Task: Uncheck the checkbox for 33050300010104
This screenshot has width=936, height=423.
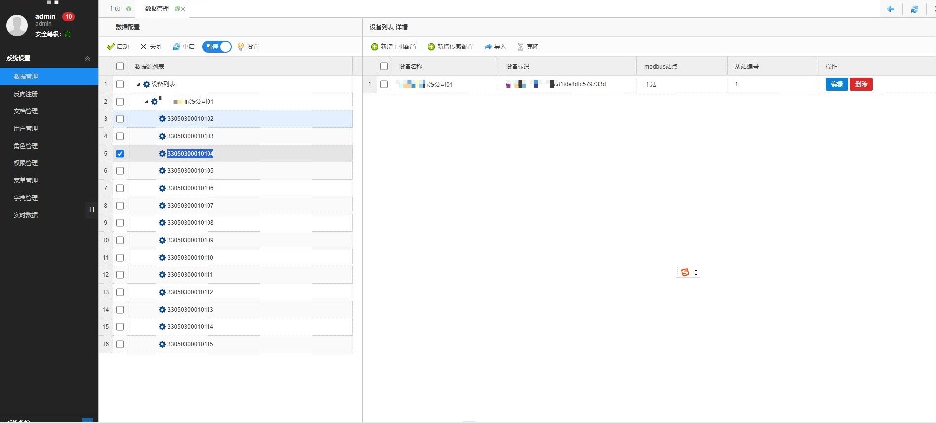Action: [120, 154]
